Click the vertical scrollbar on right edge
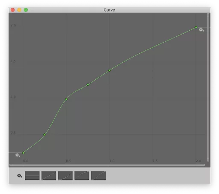 click(208, 87)
